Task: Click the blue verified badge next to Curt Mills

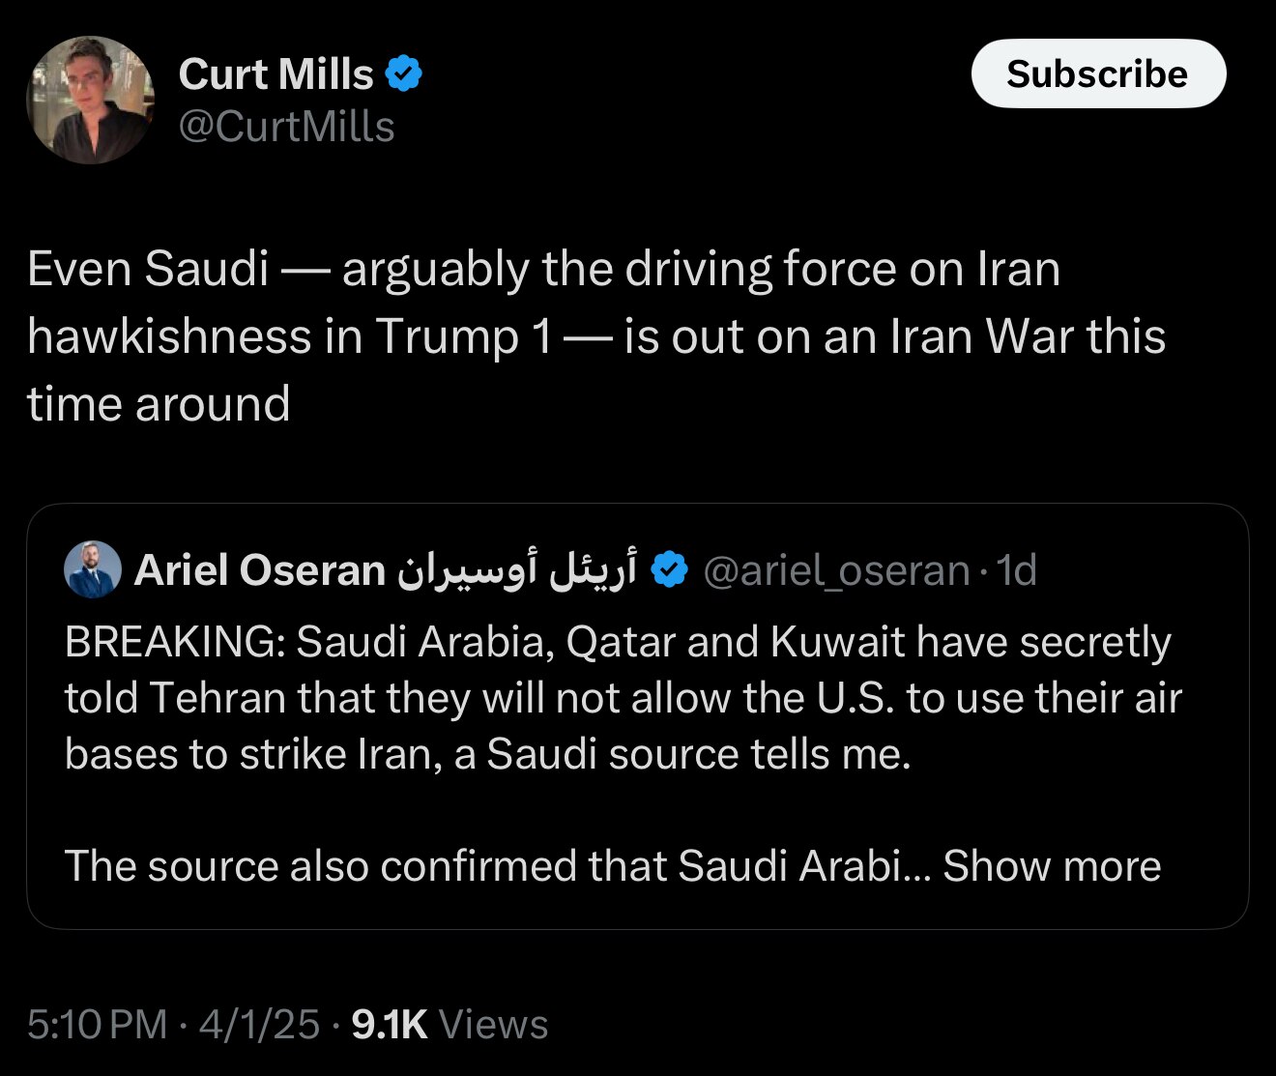Action: click(403, 71)
